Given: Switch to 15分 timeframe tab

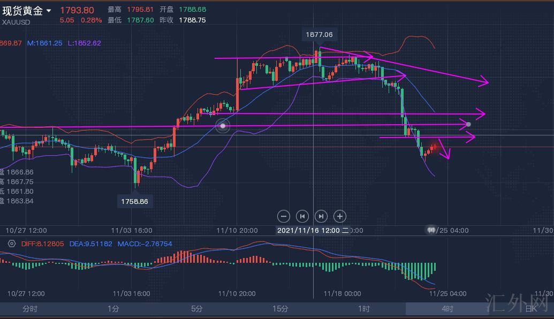Looking at the screenshot, I should tap(280, 309).
